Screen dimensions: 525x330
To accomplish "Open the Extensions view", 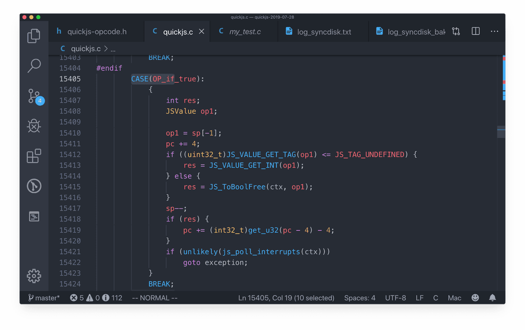I will (x=34, y=156).
